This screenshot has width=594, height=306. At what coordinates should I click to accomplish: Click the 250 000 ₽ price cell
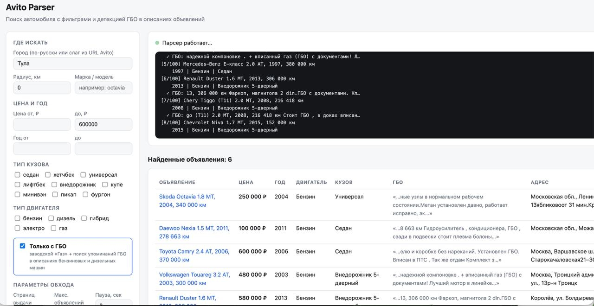252,197
